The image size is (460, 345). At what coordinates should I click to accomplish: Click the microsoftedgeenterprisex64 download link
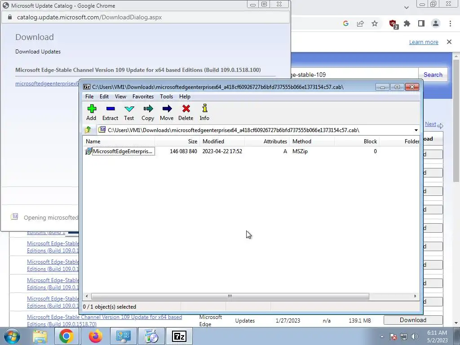pos(47,83)
